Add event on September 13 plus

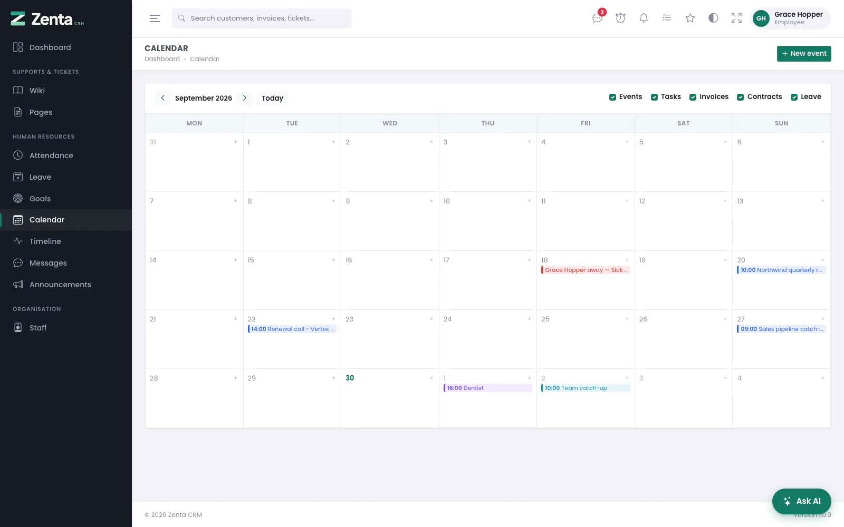click(822, 201)
